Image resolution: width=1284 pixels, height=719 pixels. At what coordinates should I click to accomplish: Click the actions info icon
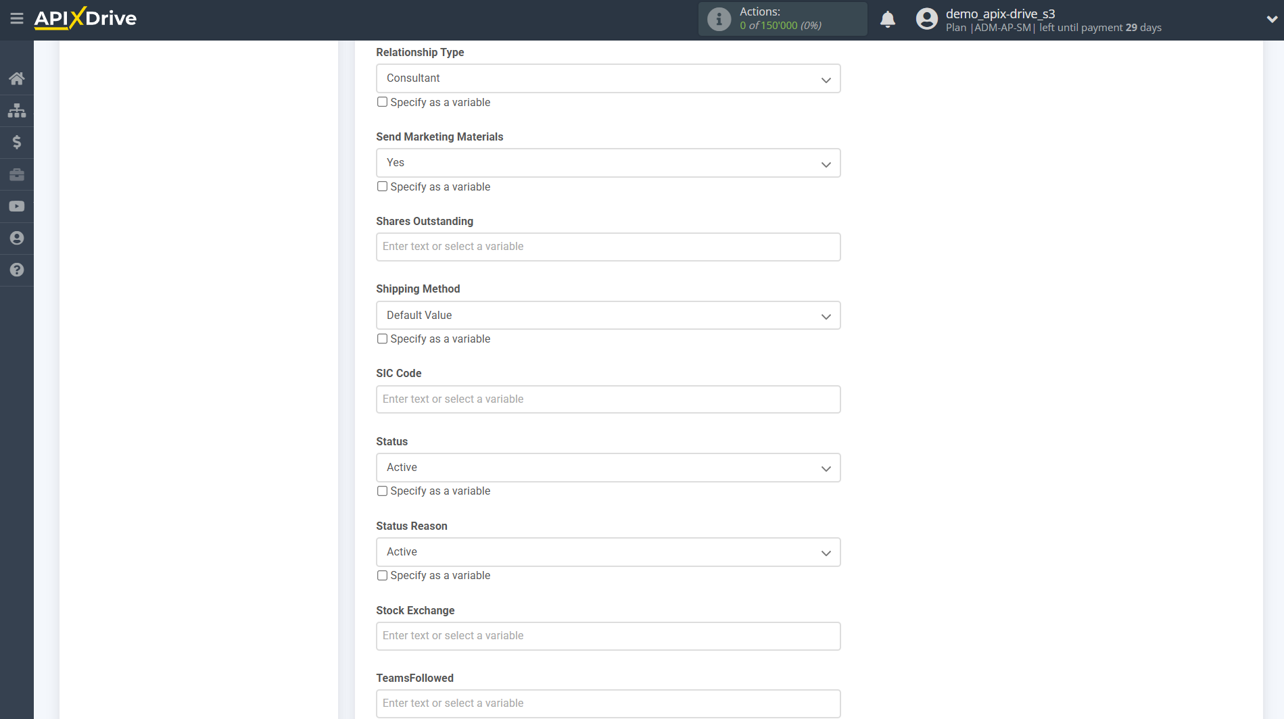(719, 19)
